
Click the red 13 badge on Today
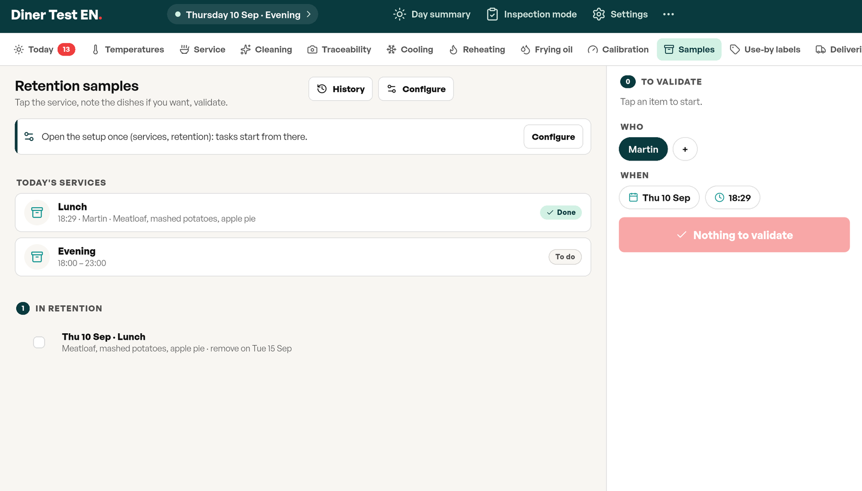coord(66,50)
